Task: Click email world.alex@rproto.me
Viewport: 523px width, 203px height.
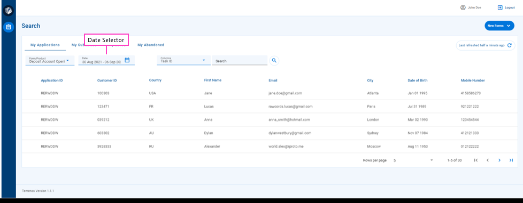Action: click(x=286, y=146)
